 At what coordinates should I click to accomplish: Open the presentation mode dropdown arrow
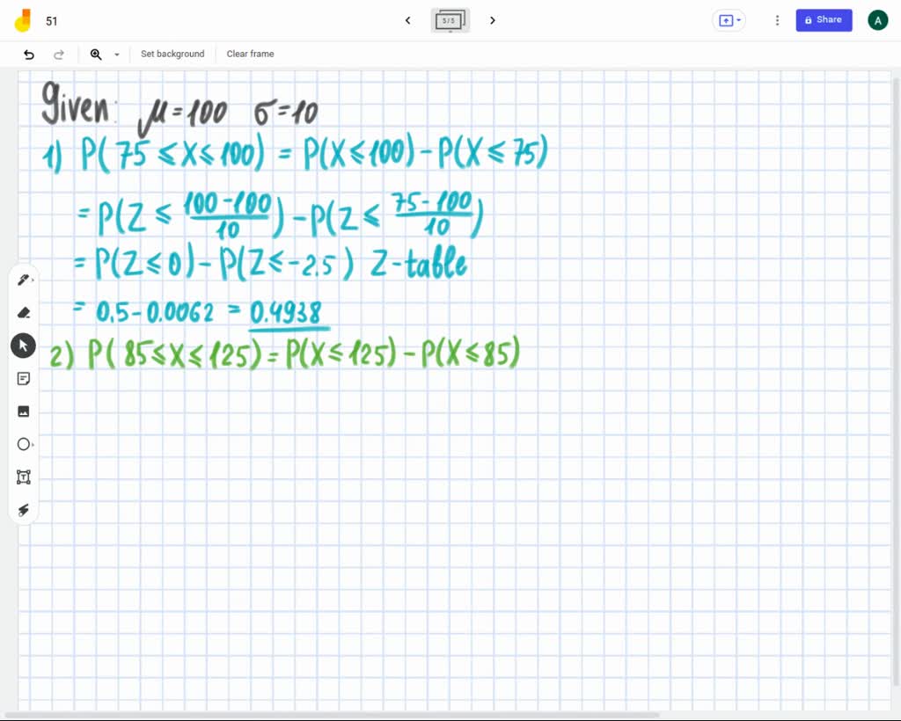[739, 20]
